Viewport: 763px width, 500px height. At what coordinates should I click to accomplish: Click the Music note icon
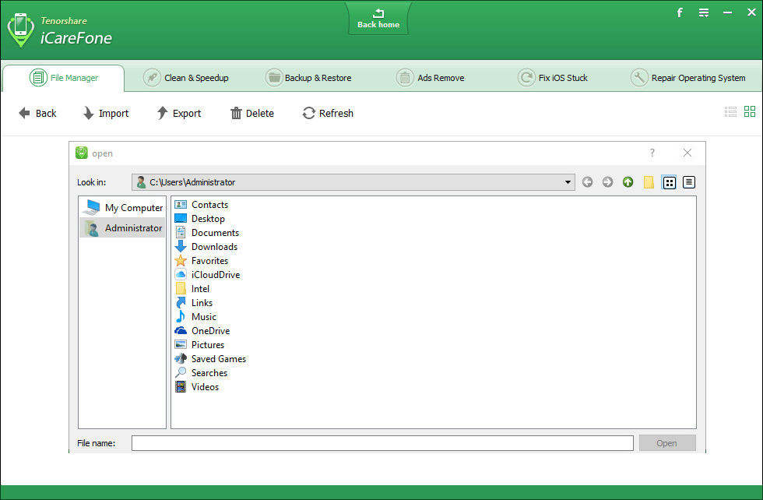pyautogui.click(x=181, y=317)
